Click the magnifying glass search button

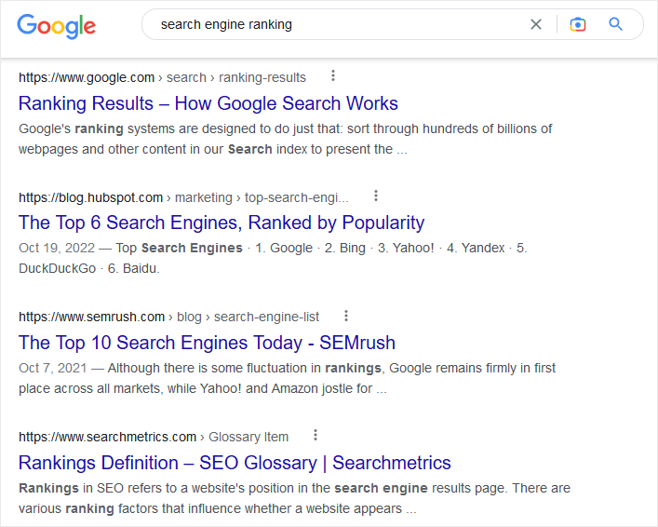tap(615, 24)
